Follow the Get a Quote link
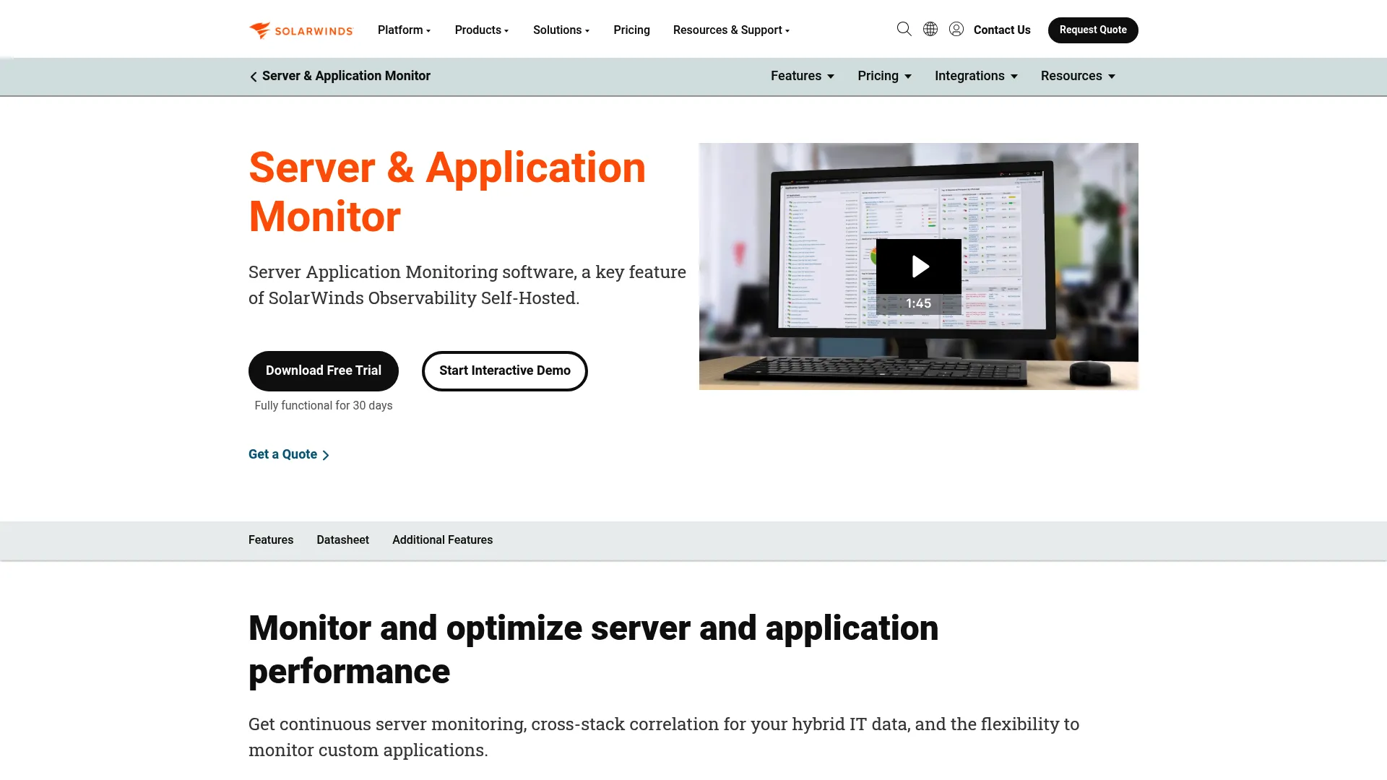The width and height of the screenshot is (1387, 780). pos(289,454)
